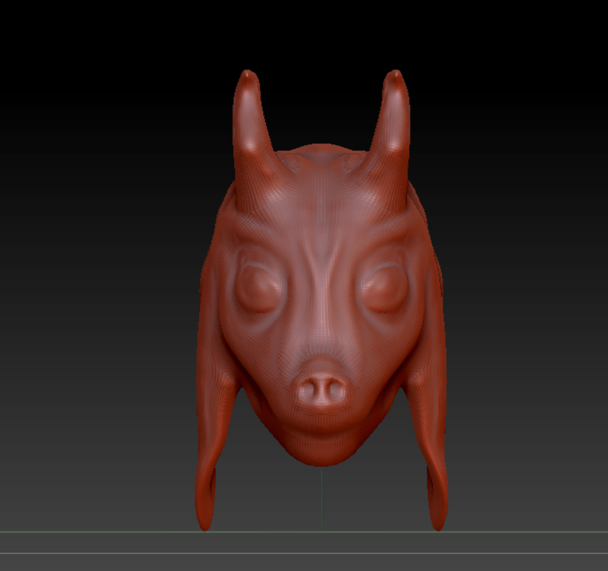Click the green floor grid line
The image size is (608, 571).
point(106,532)
